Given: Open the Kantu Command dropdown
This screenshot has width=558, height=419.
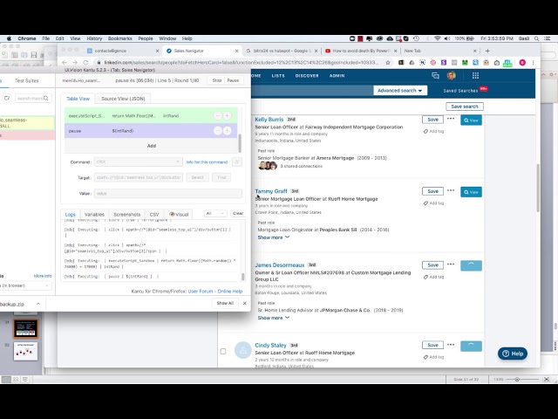Looking at the screenshot, I should coord(138,161).
